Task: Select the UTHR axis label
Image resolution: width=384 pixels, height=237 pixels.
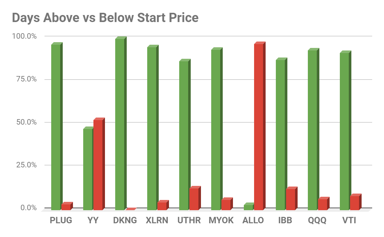Action: point(189,220)
